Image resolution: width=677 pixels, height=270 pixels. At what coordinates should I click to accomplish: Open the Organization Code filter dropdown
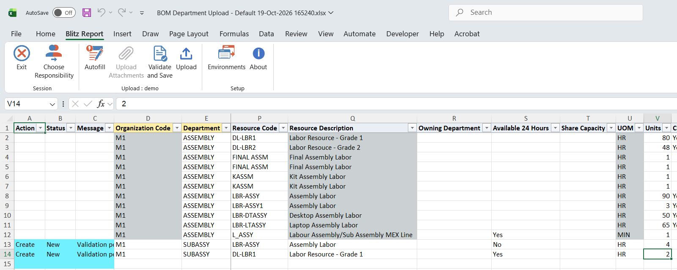click(x=177, y=128)
